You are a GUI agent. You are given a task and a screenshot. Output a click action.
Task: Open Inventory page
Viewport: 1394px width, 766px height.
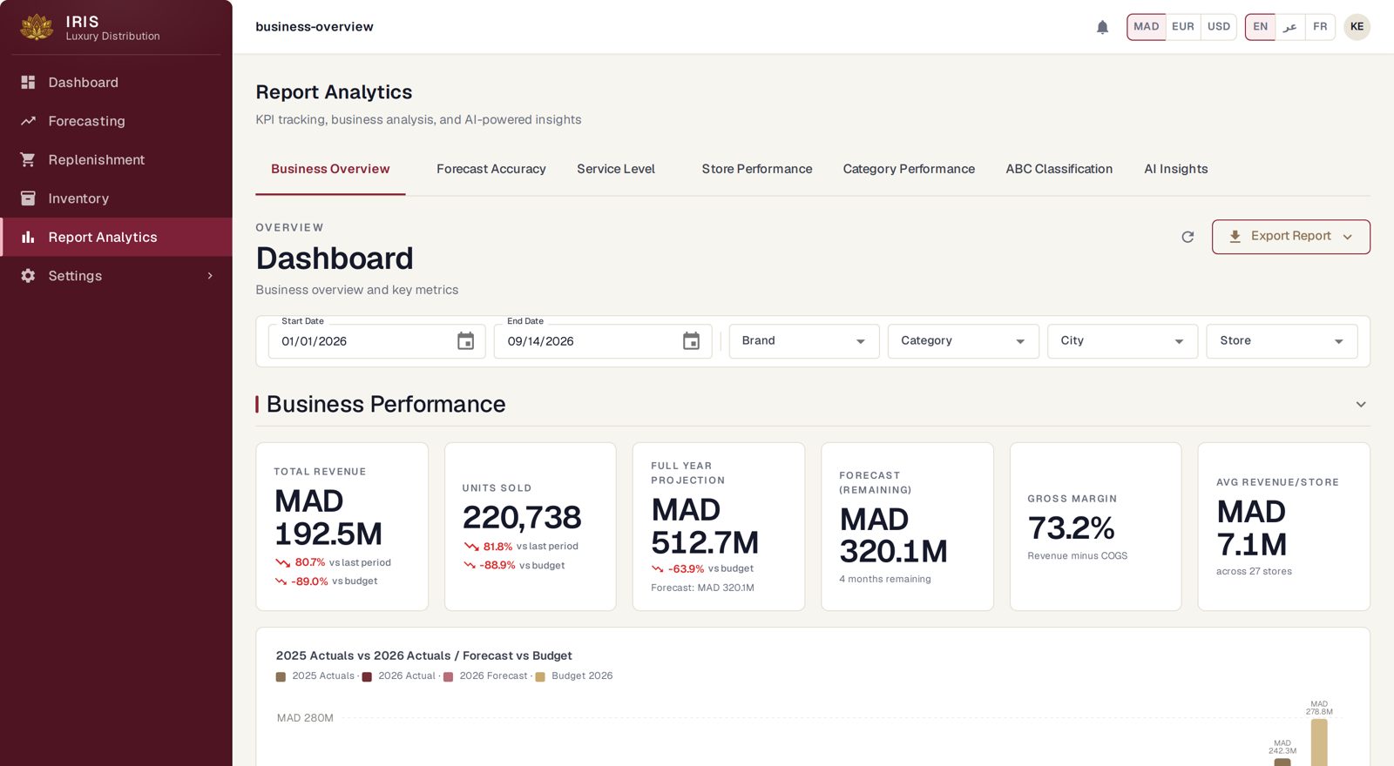coord(117,198)
